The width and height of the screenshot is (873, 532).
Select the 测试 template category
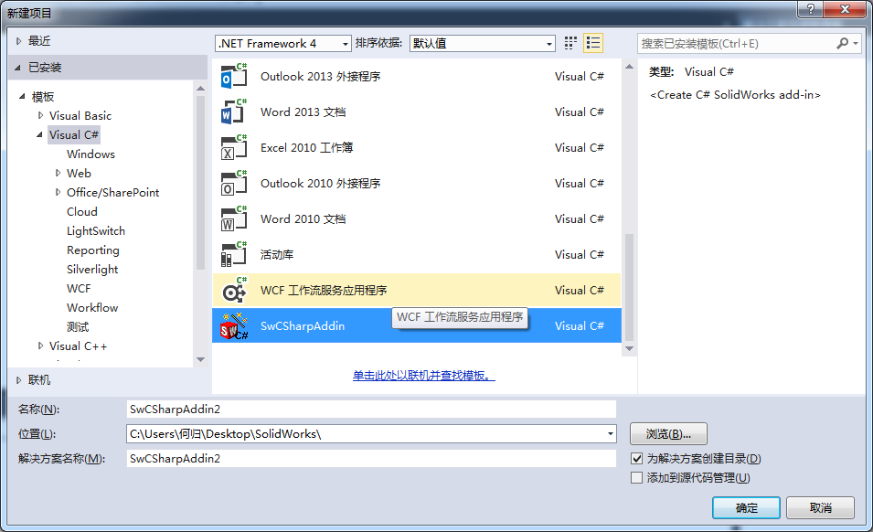coord(78,326)
